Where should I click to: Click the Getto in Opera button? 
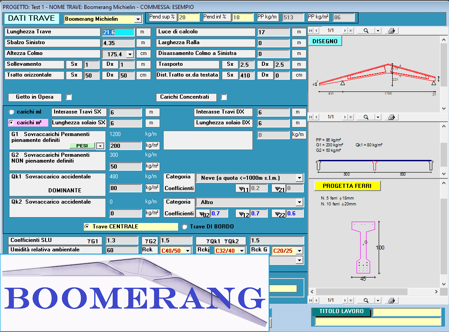click(x=35, y=97)
